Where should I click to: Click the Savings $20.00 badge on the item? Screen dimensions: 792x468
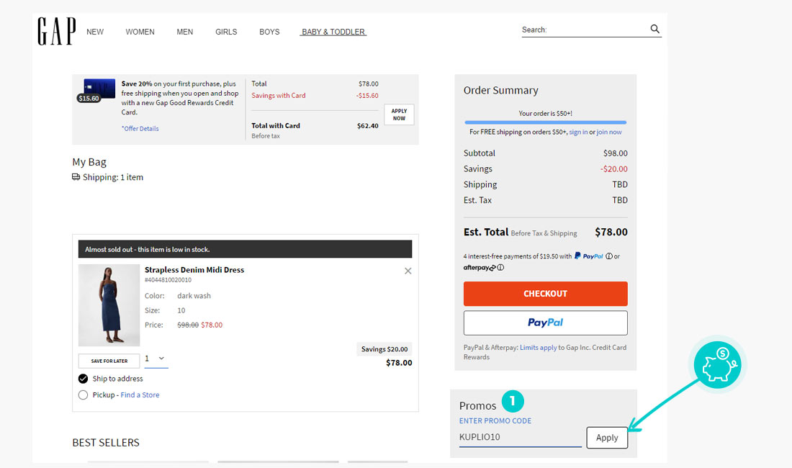pos(384,349)
